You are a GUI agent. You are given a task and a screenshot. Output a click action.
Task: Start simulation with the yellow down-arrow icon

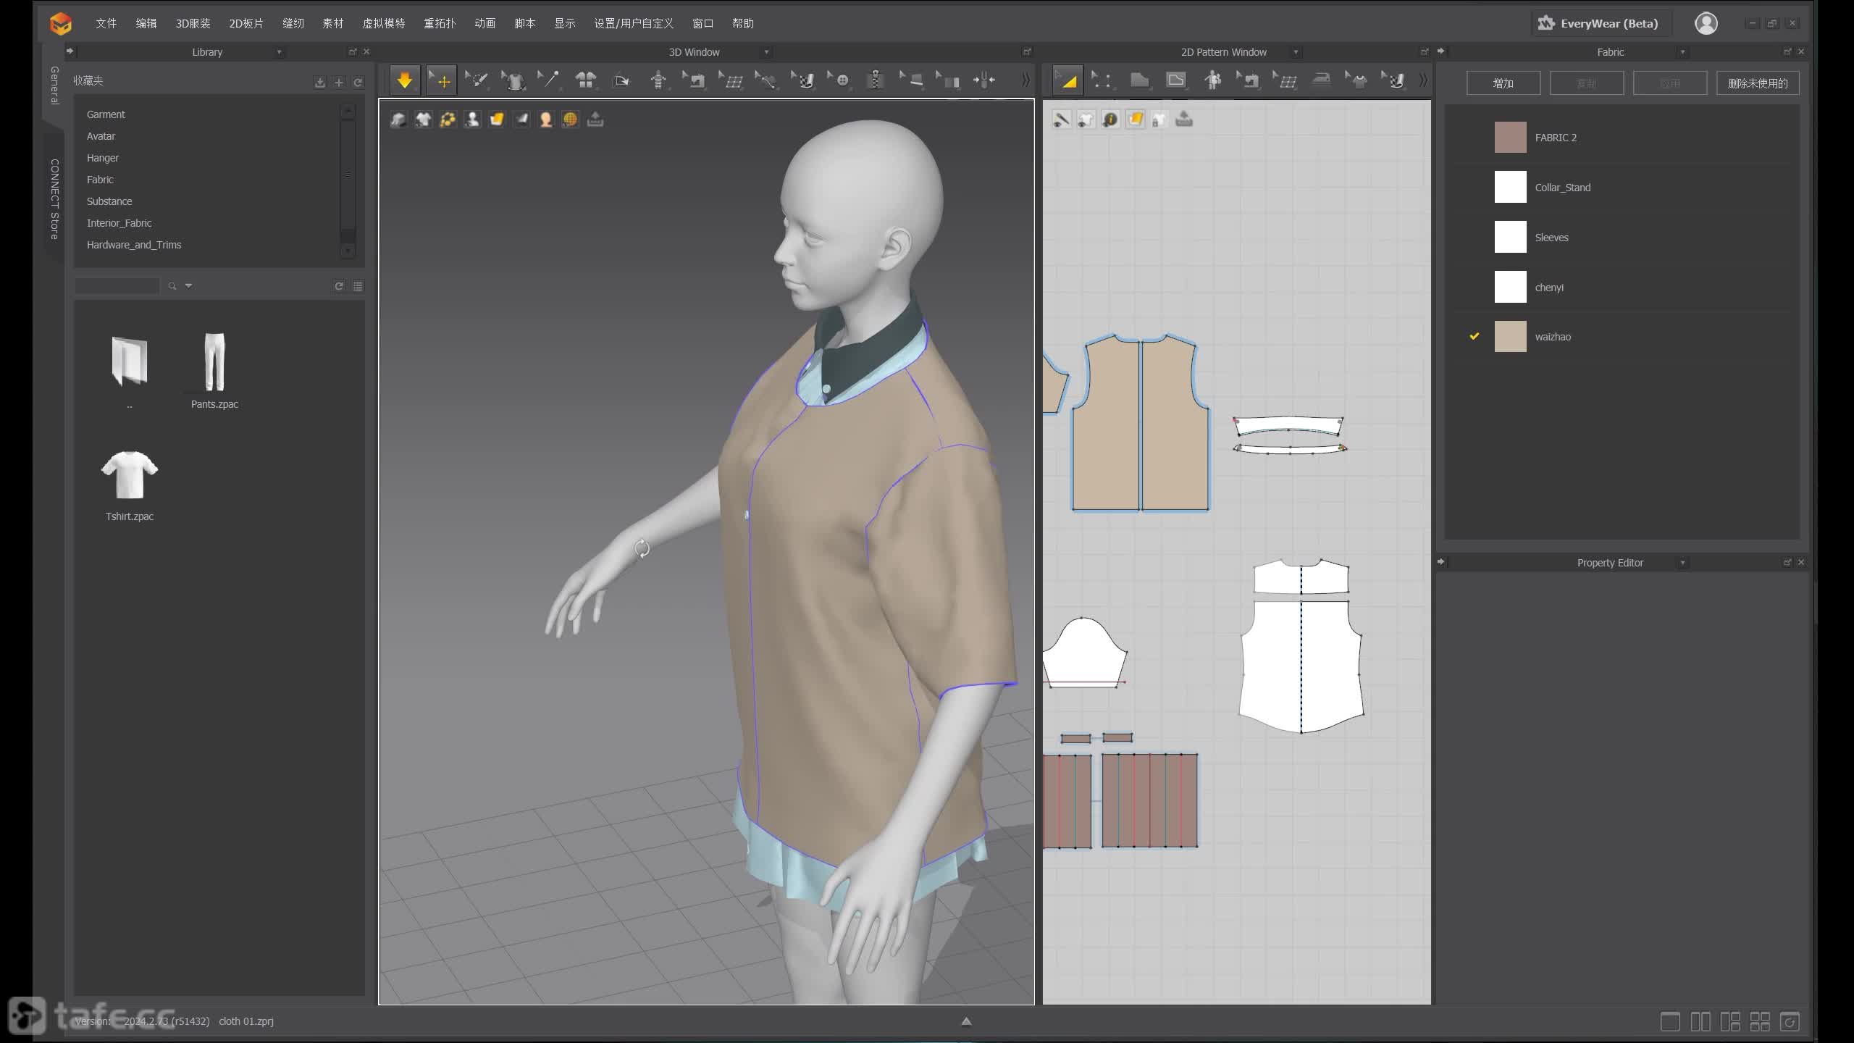pyautogui.click(x=404, y=80)
